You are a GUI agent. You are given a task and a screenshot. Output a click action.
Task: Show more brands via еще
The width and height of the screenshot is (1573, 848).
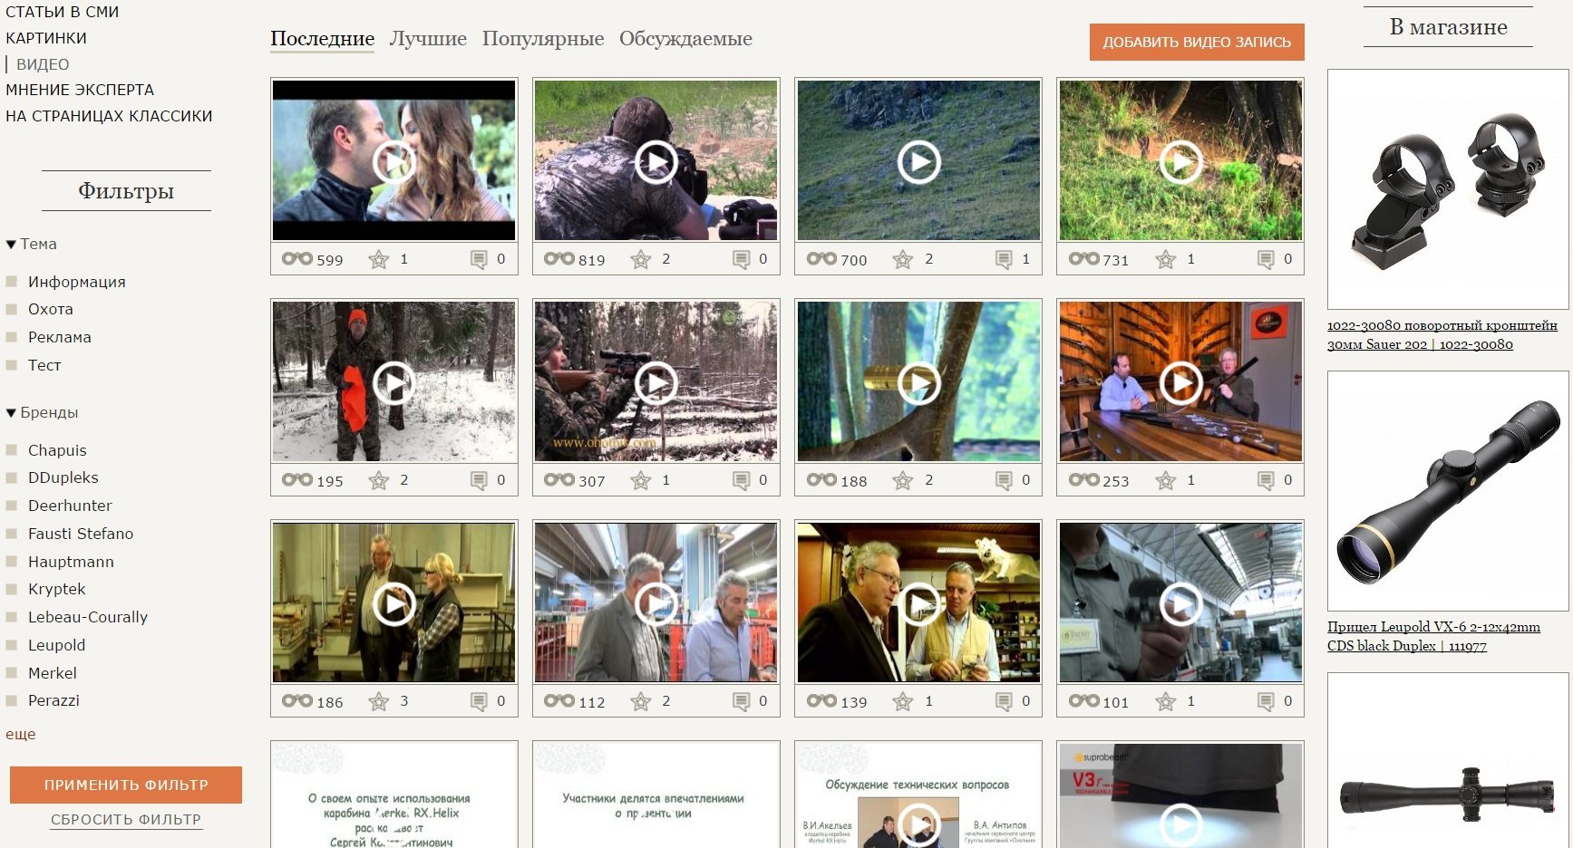pos(21,735)
